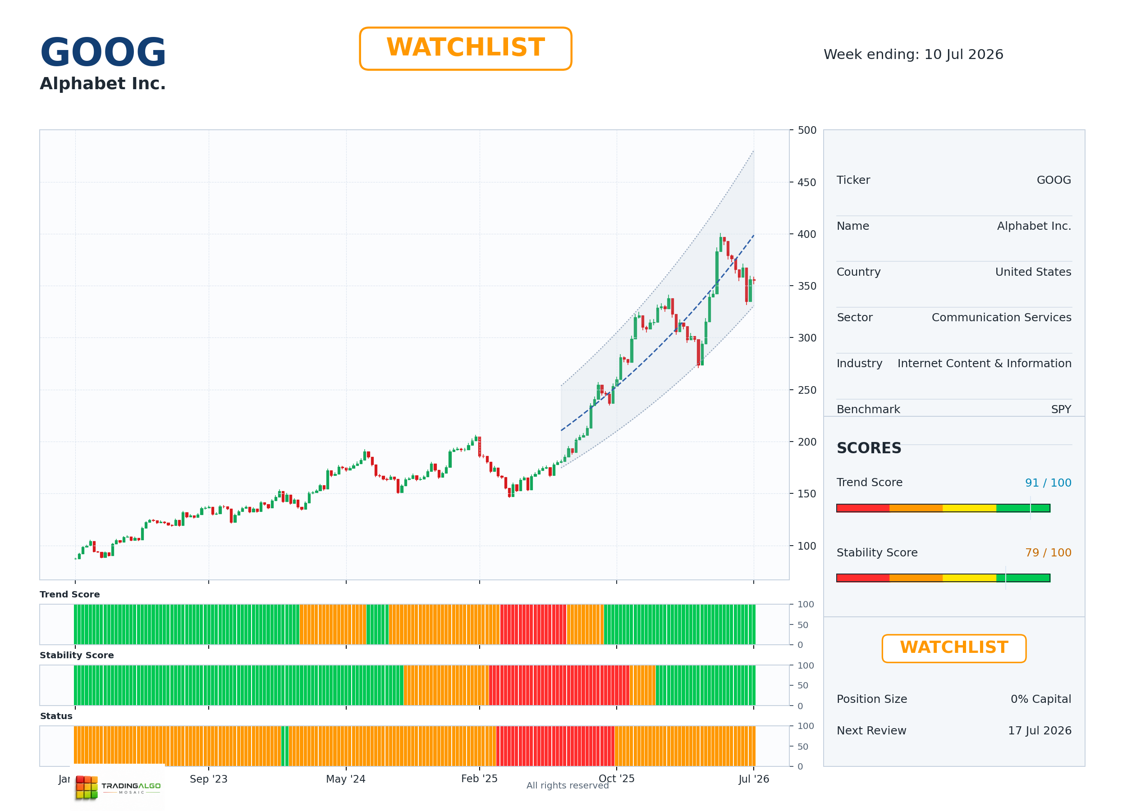This screenshot has height=811, width=1136.
Task: Click the 350 price axis label
Action: coord(807,286)
